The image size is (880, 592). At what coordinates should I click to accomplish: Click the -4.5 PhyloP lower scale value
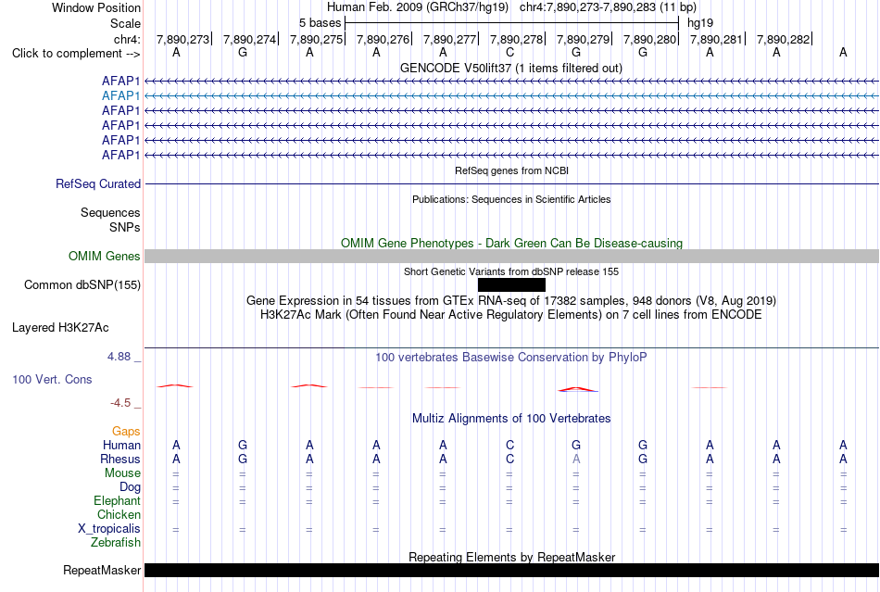pos(120,403)
